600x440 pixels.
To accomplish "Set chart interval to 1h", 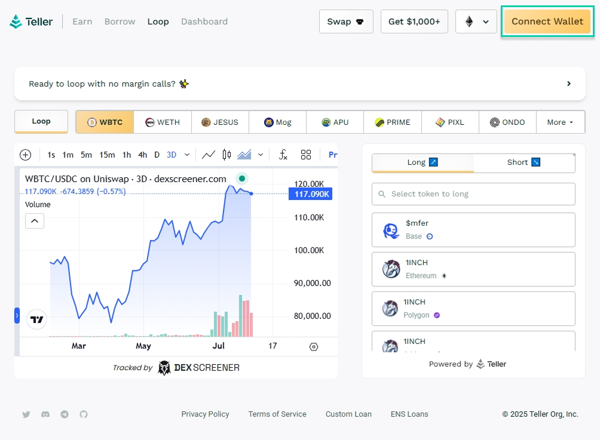I will (x=127, y=155).
